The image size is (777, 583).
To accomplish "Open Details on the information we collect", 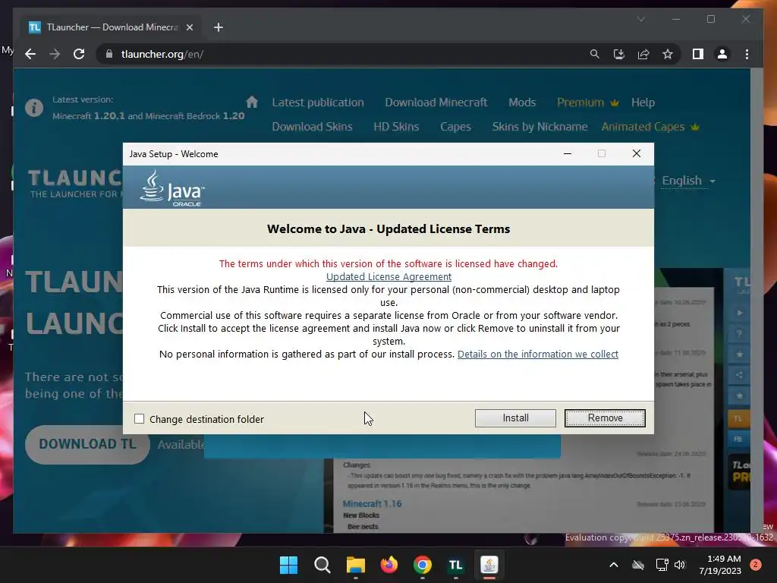I will pyautogui.click(x=538, y=354).
